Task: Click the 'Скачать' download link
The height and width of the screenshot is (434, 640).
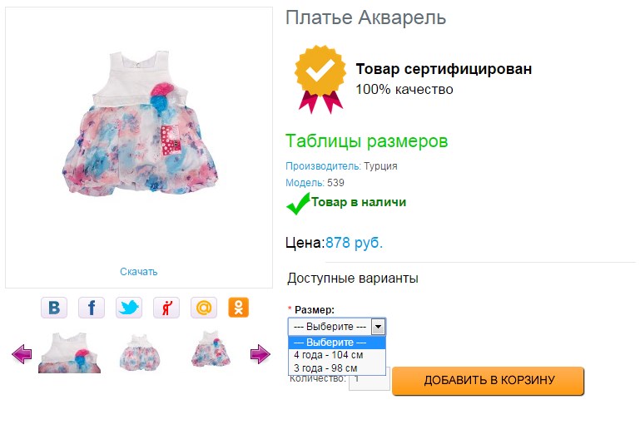Action: coord(138,272)
